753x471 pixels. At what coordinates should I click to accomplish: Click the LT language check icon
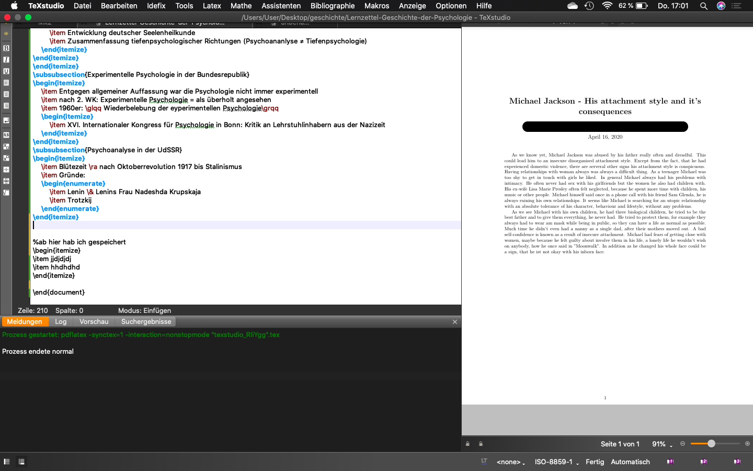[484, 461]
